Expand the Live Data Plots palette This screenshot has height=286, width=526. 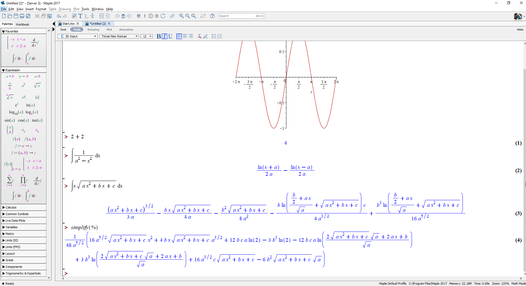[24, 221]
